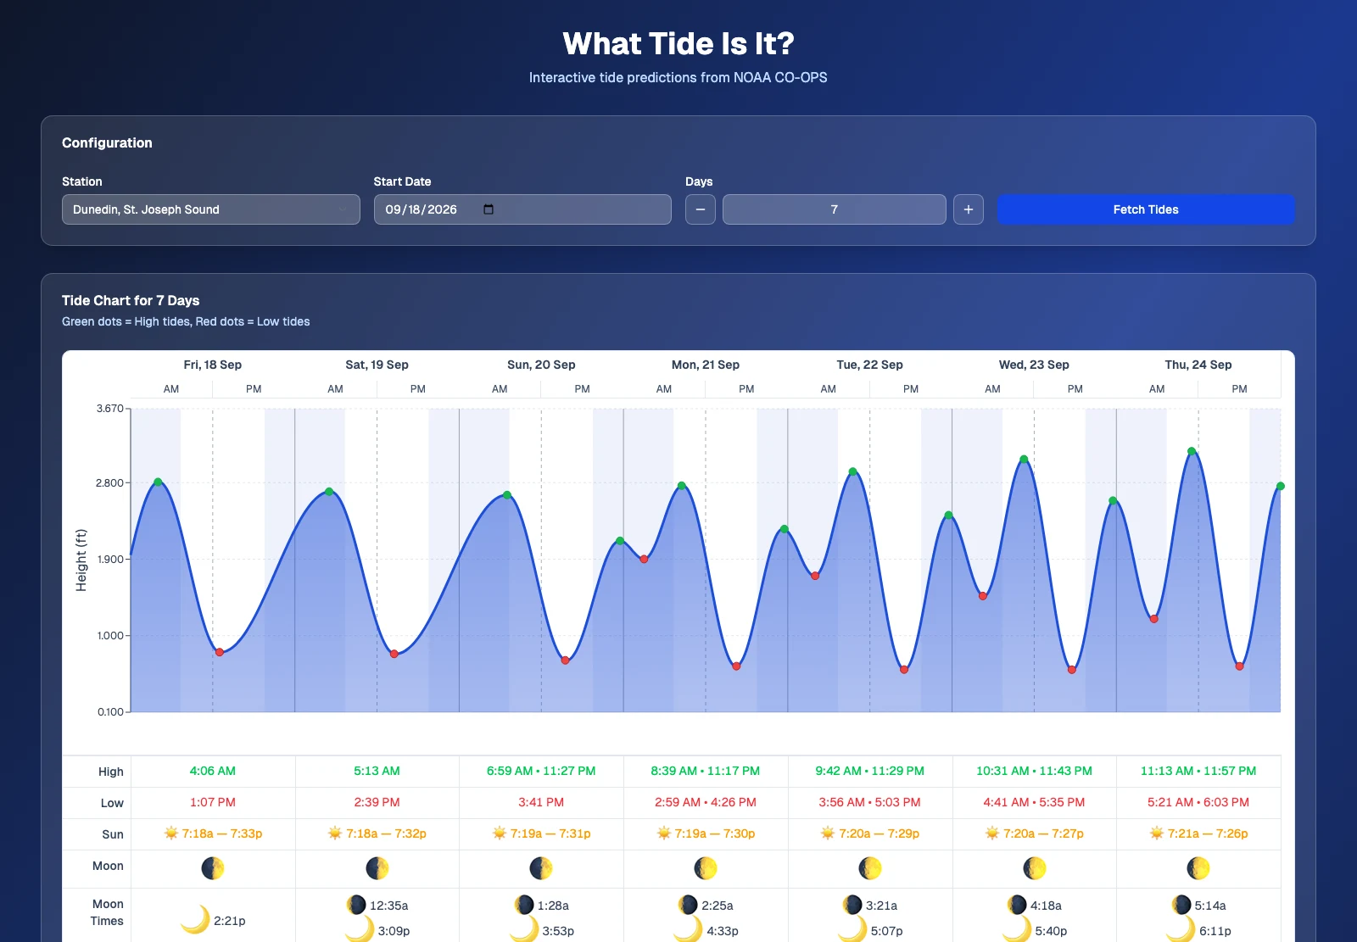Viewport: 1357px width, 942px height.
Task: Click the sun icon beside 7:19a — 7:31p
Action: click(x=500, y=833)
